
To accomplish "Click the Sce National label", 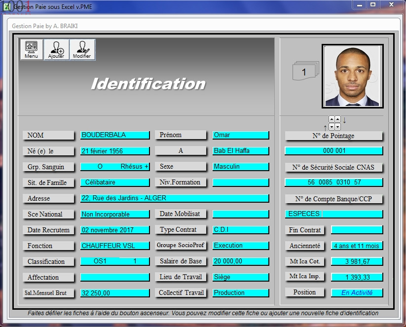I will 48,214.
